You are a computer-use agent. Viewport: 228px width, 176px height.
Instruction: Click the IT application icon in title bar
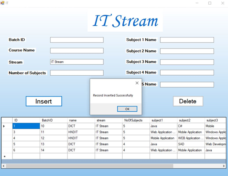[x=2, y=3]
